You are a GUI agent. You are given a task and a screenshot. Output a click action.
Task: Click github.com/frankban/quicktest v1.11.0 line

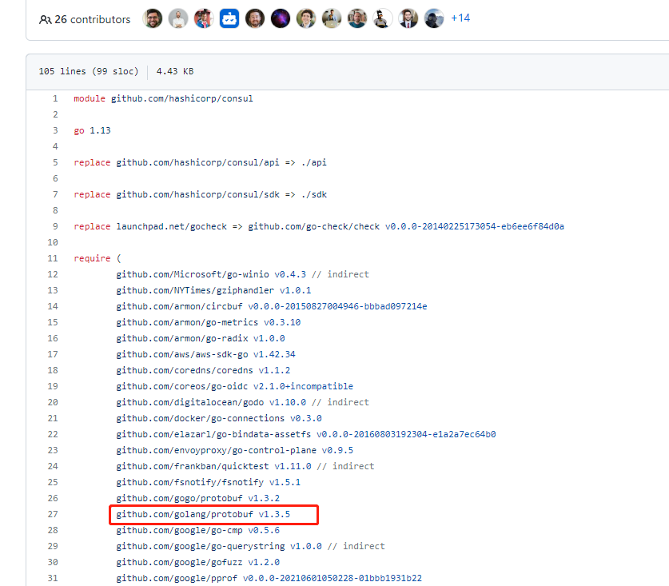(x=245, y=467)
